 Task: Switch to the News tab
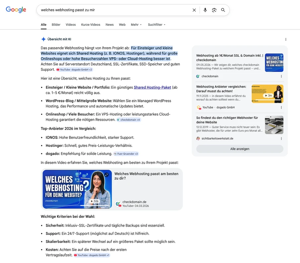click(x=110, y=24)
